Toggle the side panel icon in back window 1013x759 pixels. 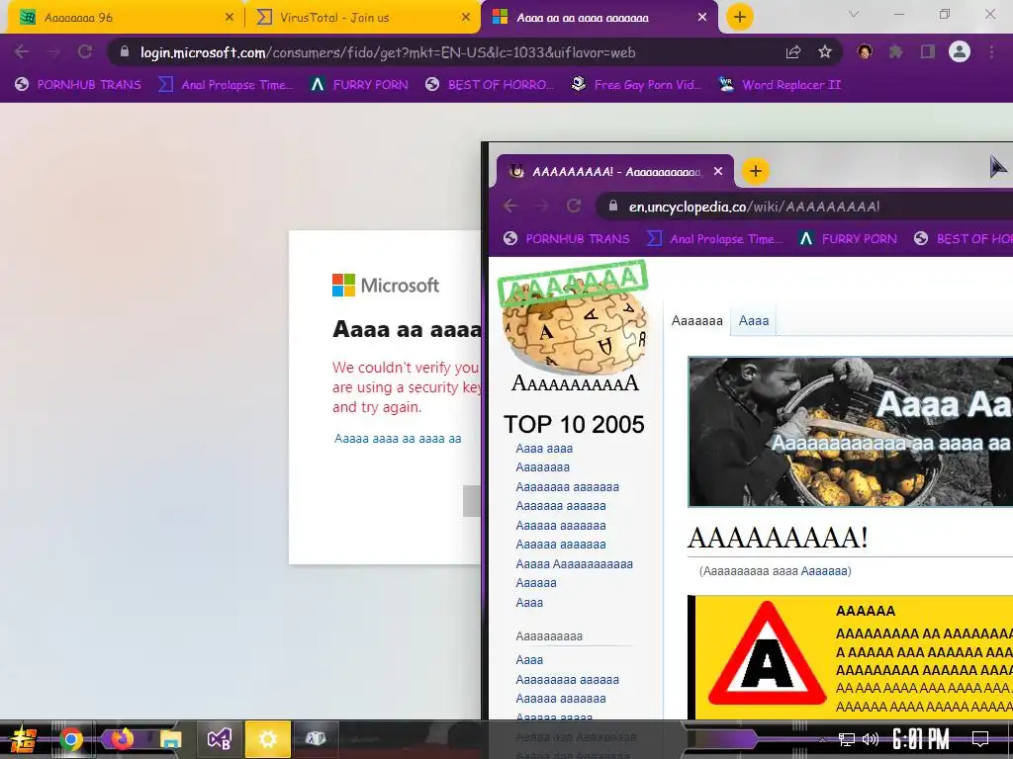click(x=928, y=51)
